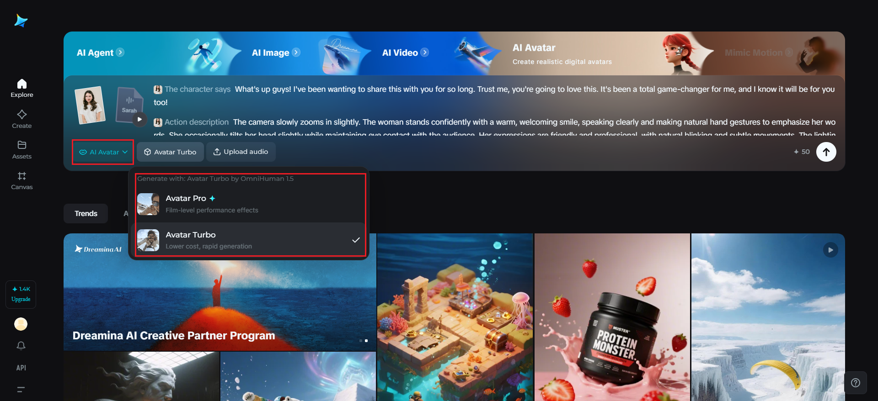The height and width of the screenshot is (401, 878).
Task: Click the notifications bell icon
Action: pos(21,346)
